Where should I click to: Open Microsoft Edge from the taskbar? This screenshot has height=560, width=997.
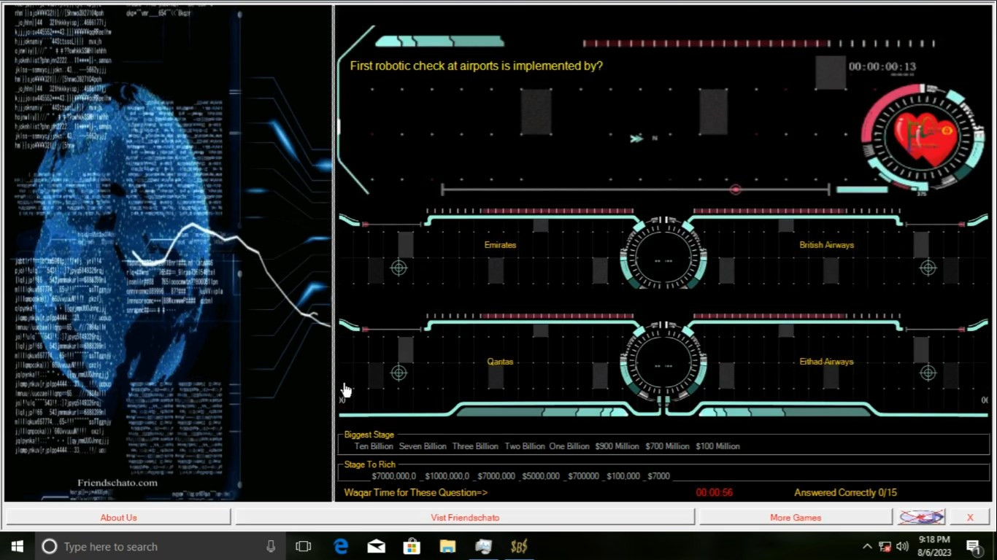[x=341, y=546]
